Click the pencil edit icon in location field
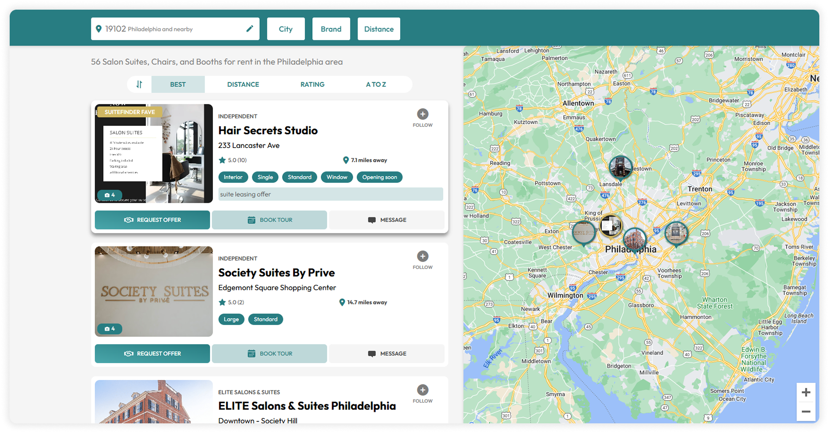This screenshot has width=829, height=433. click(x=250, y=29)
